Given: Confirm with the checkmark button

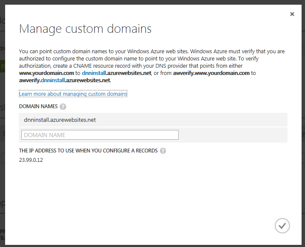Looking at the screenshot, I should pos(282,226).
